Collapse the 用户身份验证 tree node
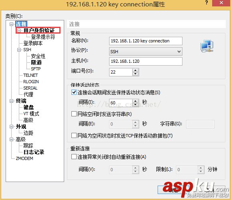The image size is (231, 200). tap(19, 30)
